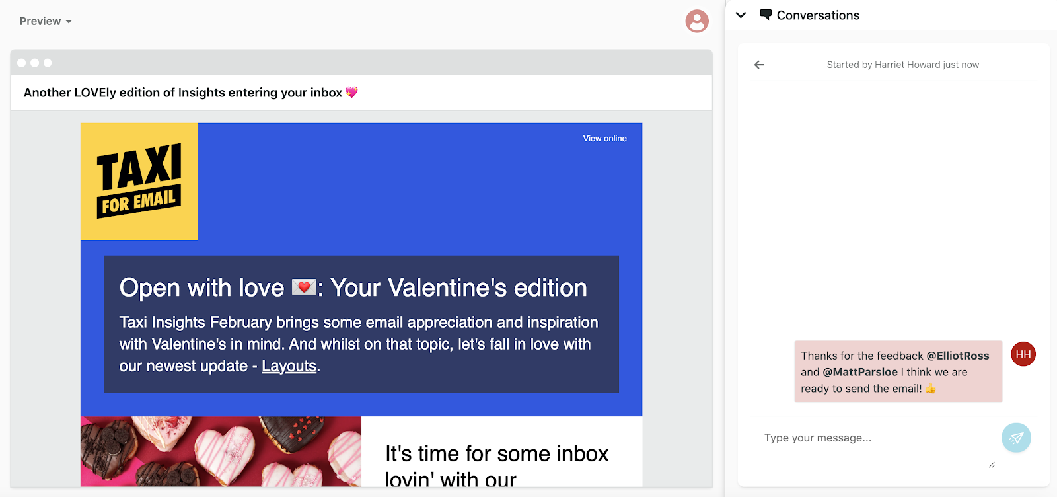Click the heart donuts image
The width and height of the screenshot is (1057, 497).
[x=221, y=451]
